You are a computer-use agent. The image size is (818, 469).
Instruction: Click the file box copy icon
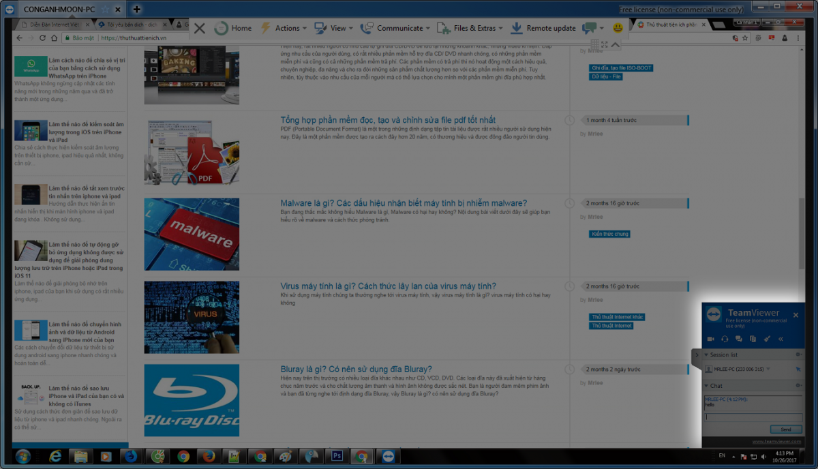tap(753, 339)
